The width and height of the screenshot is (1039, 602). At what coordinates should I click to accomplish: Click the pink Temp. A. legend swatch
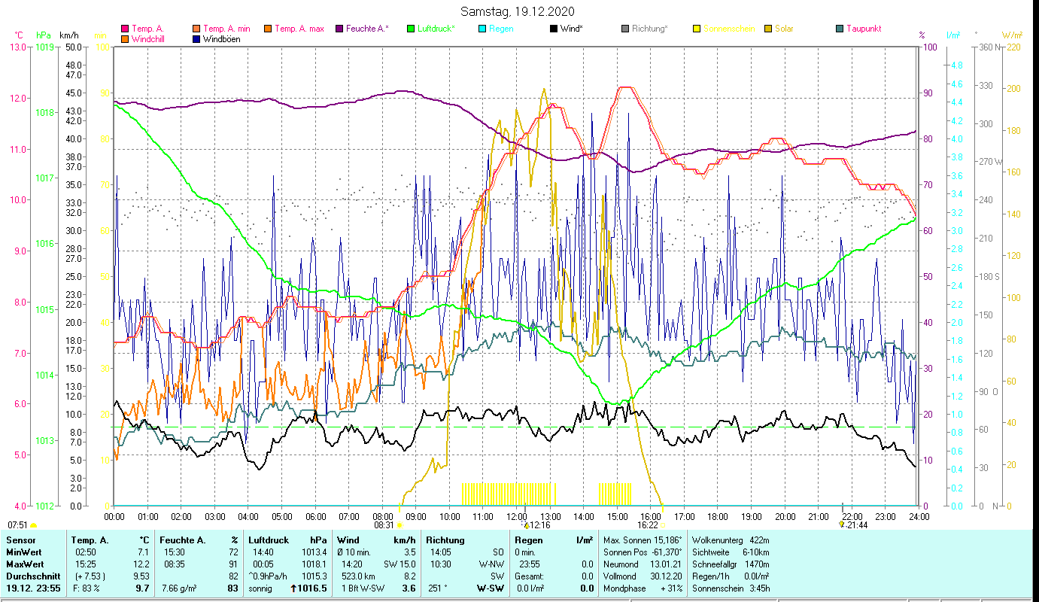[x=125, y=29]
